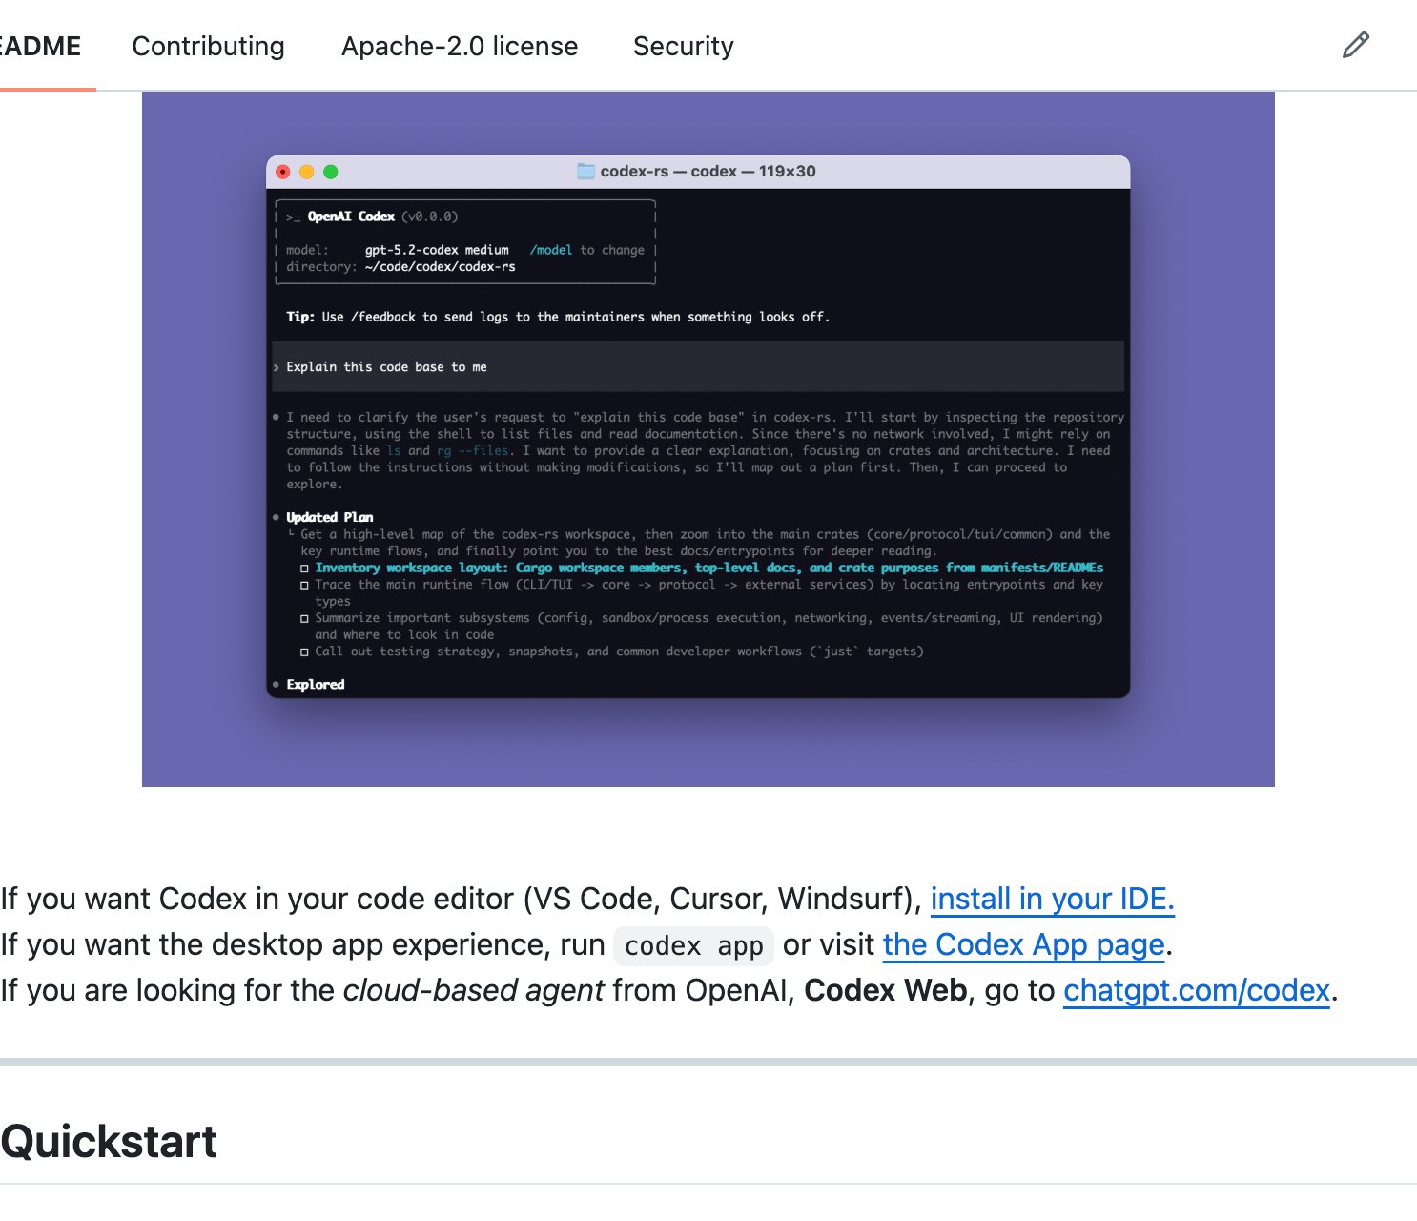Click the Quickstart heading
The image size is (1417, 1221).
click(x=109, y=1142)
